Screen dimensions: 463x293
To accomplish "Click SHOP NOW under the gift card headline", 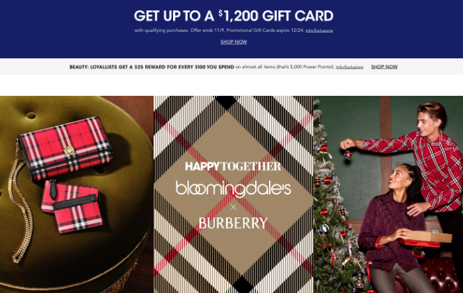I will tap(234, 42).
